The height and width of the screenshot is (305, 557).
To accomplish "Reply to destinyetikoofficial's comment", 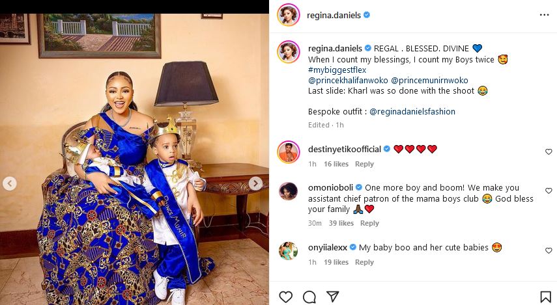I will 364,164.
